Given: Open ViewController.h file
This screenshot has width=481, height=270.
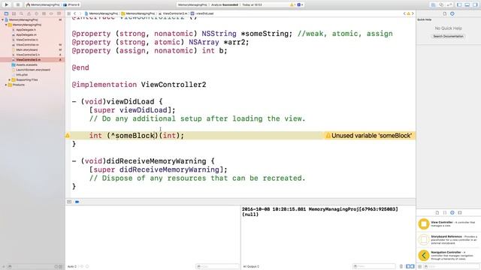Looking at the screenshot, I should 27,40.
